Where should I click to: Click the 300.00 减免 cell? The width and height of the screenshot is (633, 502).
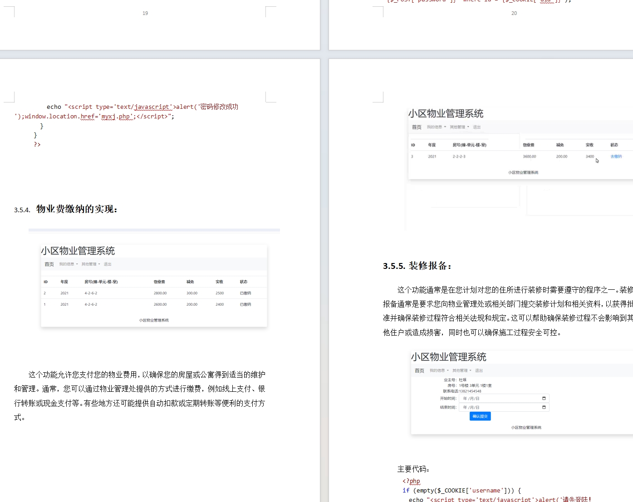coord(192,293)
